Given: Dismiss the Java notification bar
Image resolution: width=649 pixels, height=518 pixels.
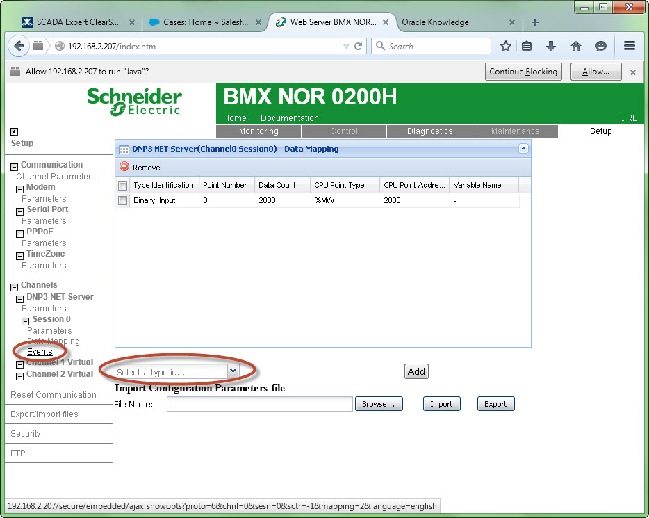Looking at the screenshot, I should coord(633,72).
